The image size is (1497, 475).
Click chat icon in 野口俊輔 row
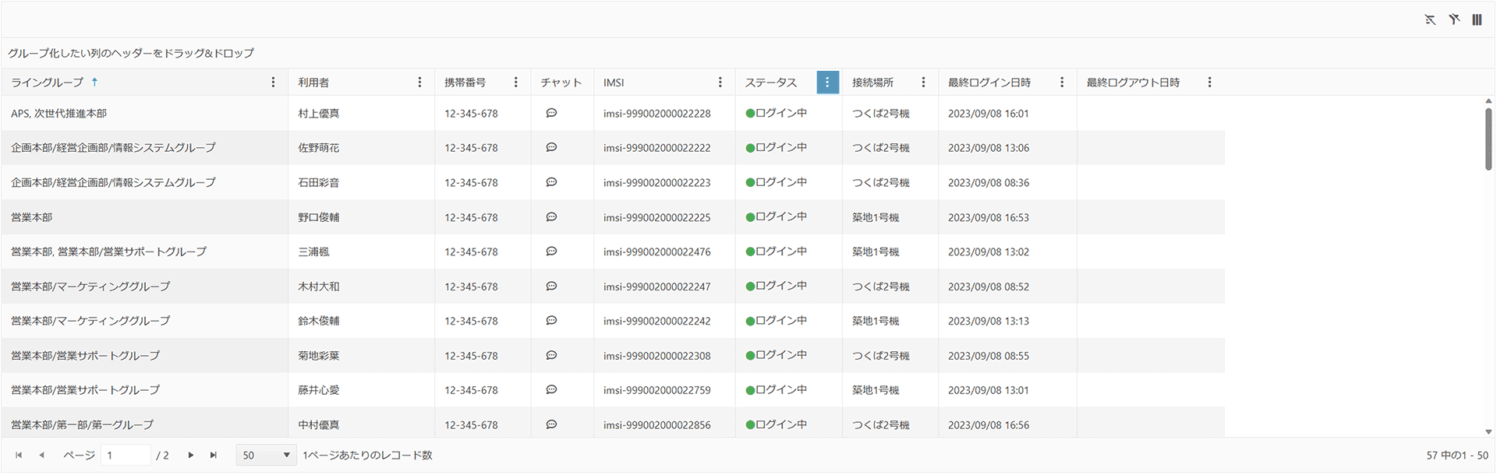point(551,217)
